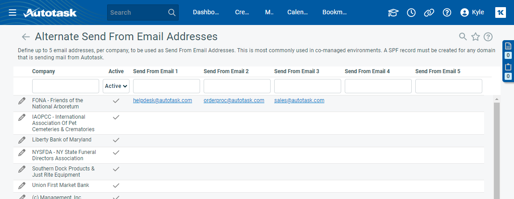The height and width of the screenshot is (199, 514).
Task: Expand the Active filter dropdown
Action: [x=116, y=86]
